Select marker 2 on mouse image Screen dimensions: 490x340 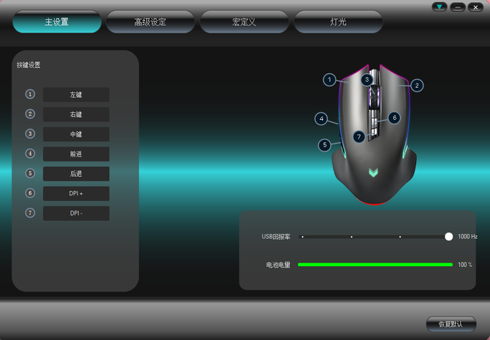(x=417, y=86)
